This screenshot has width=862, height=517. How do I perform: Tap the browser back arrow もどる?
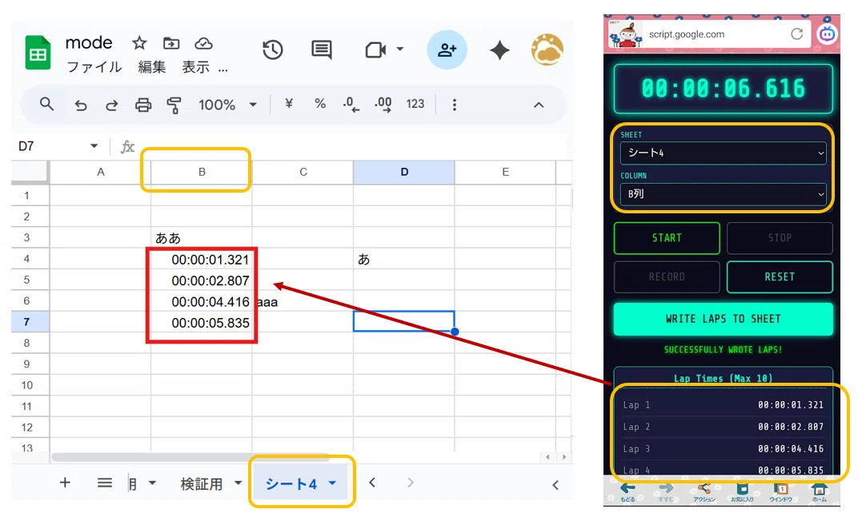627,491
